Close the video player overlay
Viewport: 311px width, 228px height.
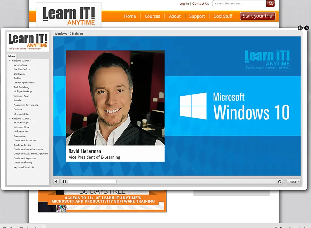[x=307, y=28]
